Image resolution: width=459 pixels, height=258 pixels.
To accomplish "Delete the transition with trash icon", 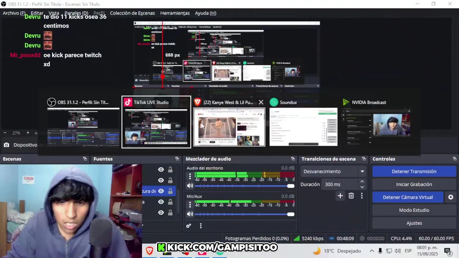I will pyautogui.click(x=351, y=196).
